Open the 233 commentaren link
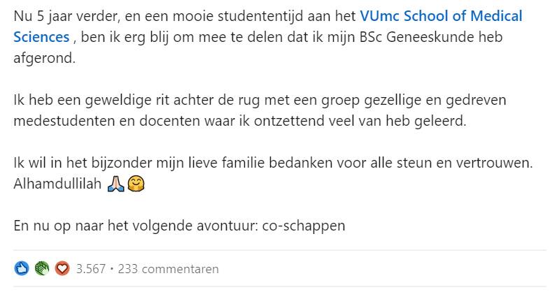The height and width of the screenshot is (292, 550). tap(168, 269)
